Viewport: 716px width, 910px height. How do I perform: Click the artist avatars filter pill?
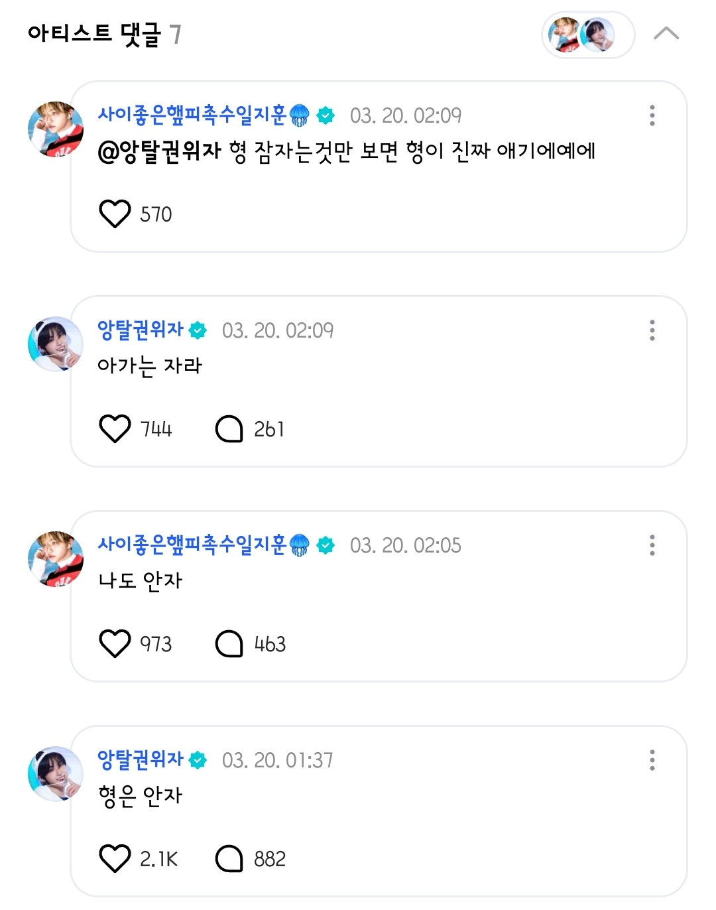[x=588, y=34]
